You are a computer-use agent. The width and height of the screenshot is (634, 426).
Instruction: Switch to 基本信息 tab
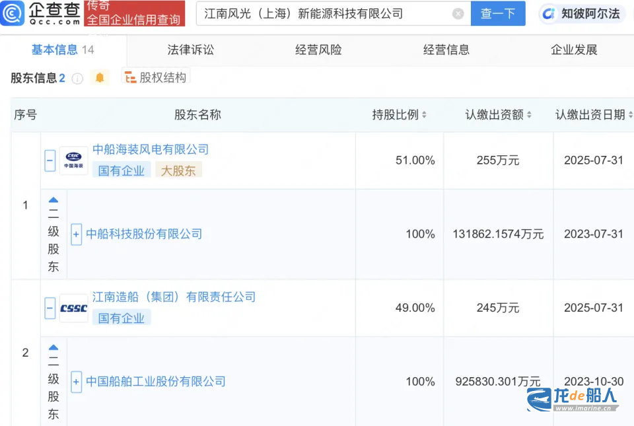(63, 50)
